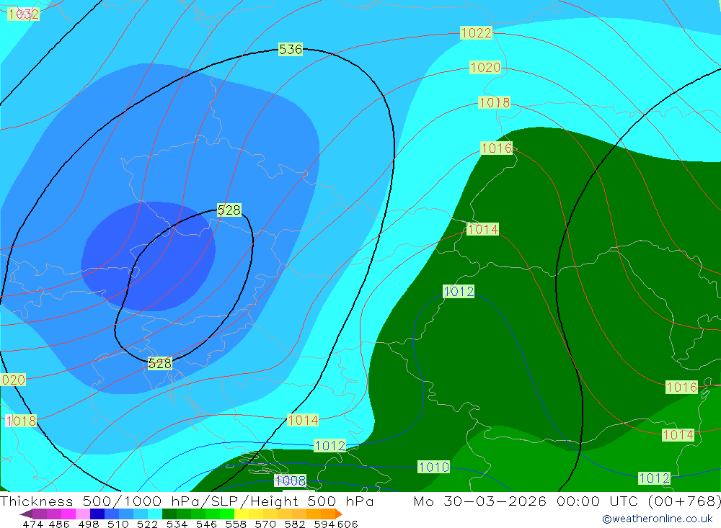This screenshot has height=528, width=721.
Task: Click the orange right arrow end of legend
Action: (339, 514)
